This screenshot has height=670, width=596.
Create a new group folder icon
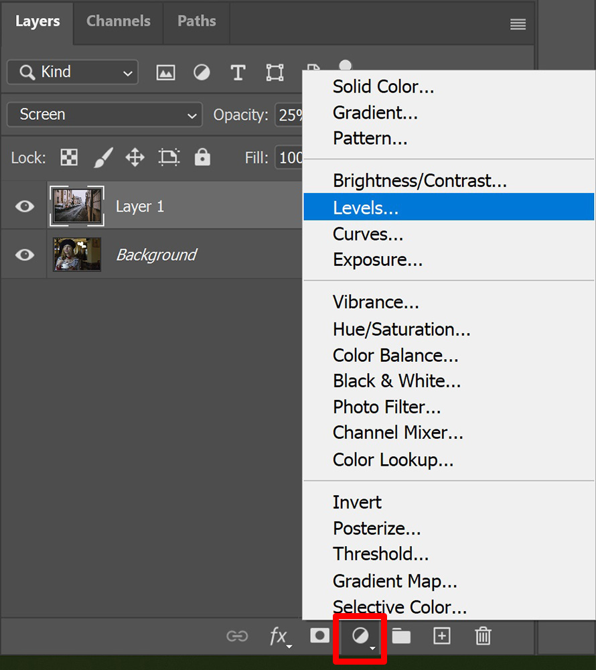pos(401,636)
